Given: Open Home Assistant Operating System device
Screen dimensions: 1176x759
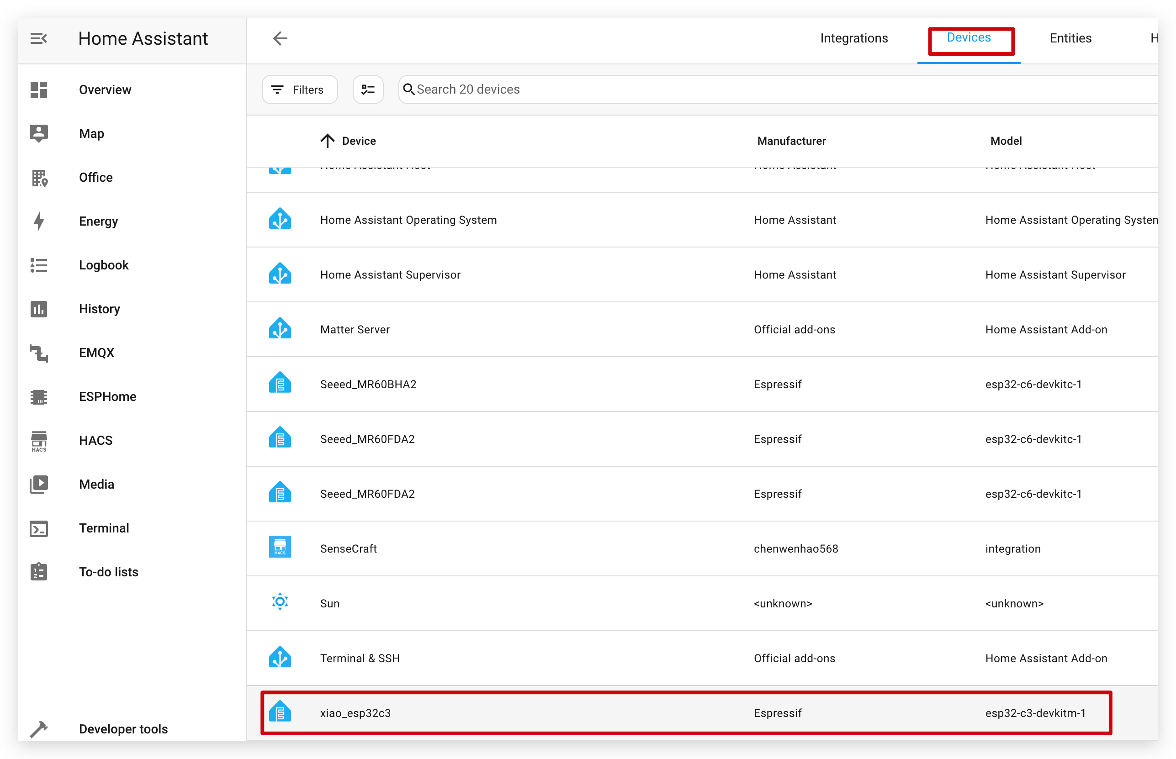Looking at the screenshot, I should 702,220.
